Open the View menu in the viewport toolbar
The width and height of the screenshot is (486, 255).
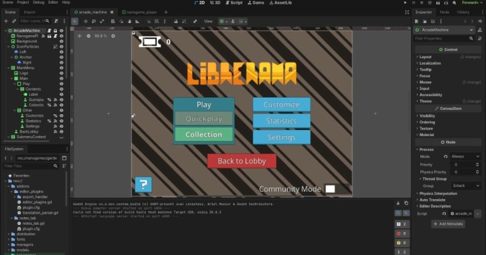pos(208,21)
